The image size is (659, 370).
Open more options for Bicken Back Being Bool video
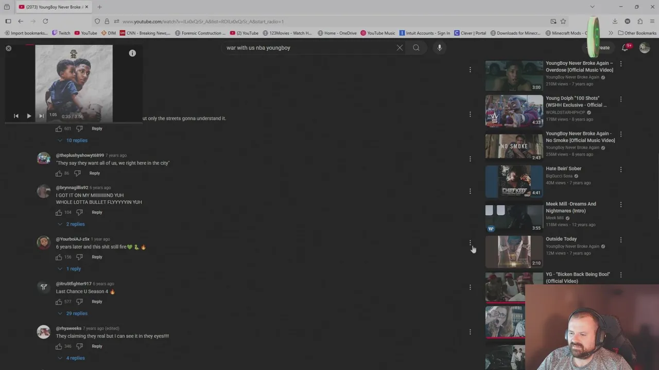pos(621,275)
